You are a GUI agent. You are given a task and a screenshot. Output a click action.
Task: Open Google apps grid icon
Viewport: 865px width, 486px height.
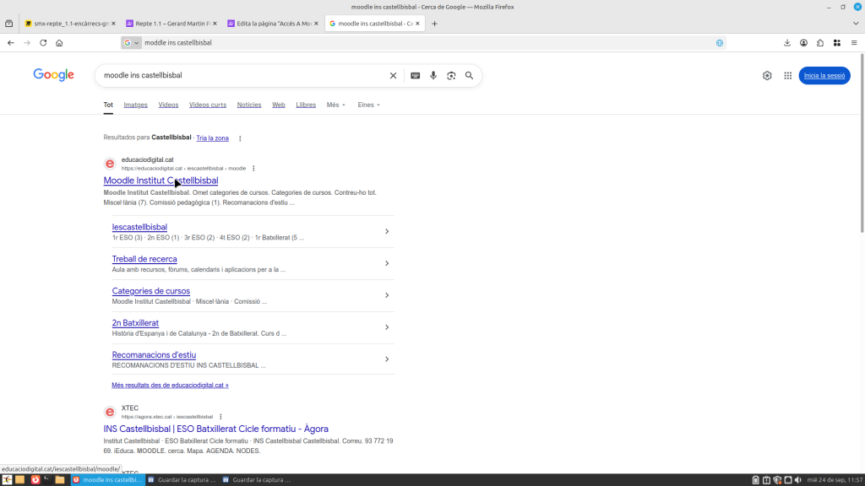pos(787,76)
